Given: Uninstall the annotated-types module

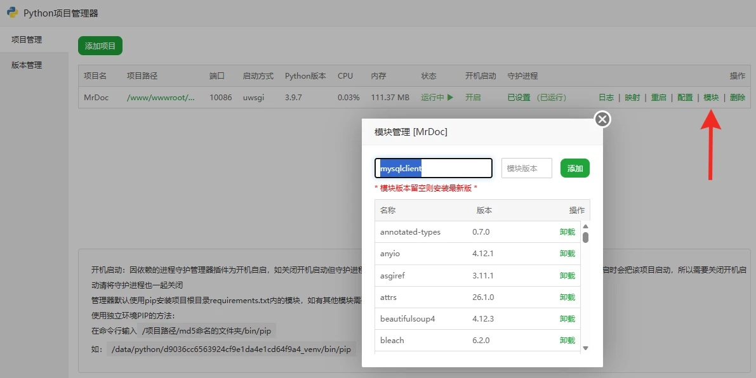Looking at the screenshot, I should click(x=567, y=231).
